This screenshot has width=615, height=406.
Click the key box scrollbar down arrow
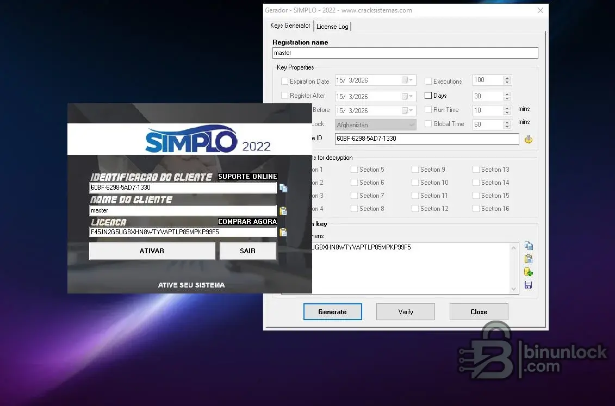coord(514,290)
